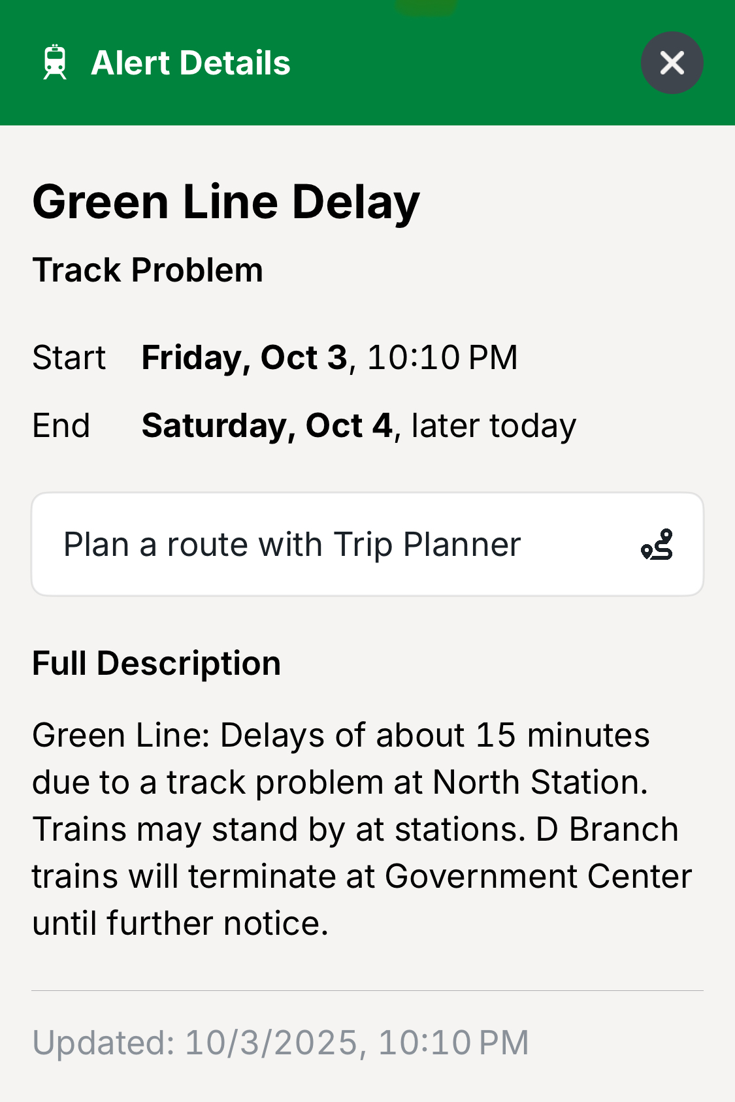Screen dimensions: 735x1102
Task: Click the Track Problem subheading
Action: coord(148,270)
